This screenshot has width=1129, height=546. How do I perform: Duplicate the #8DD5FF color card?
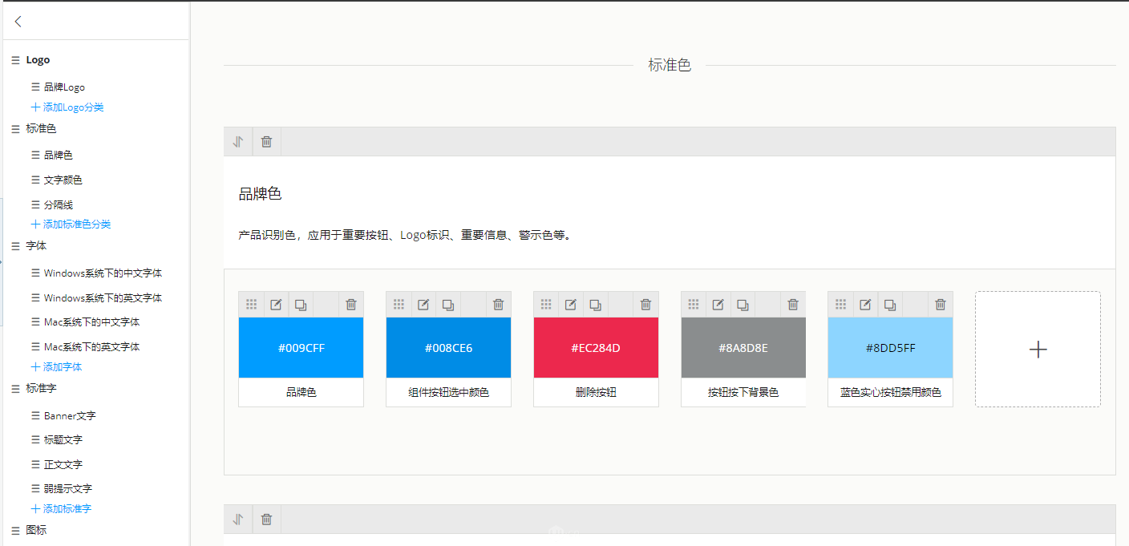click(x=891, y=305)
